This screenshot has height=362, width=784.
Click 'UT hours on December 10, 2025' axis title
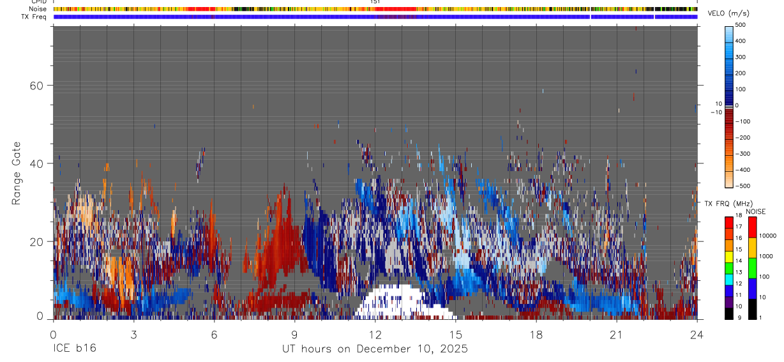click(375, 349)
